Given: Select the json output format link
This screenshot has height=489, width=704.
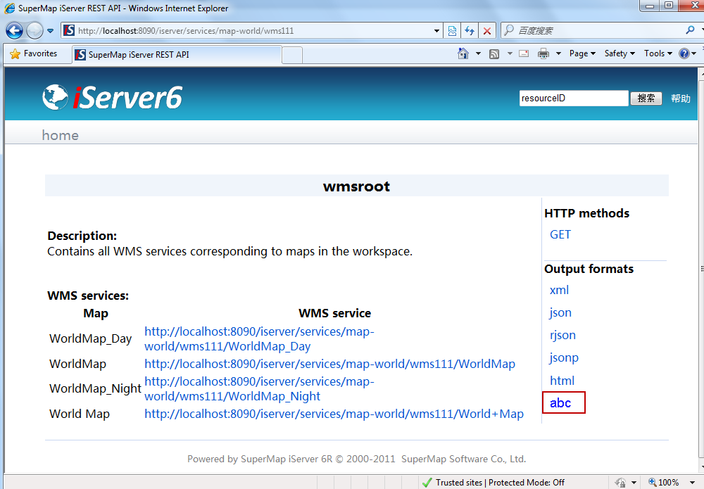Looking at the screenshot, I should tap(560, 312).
